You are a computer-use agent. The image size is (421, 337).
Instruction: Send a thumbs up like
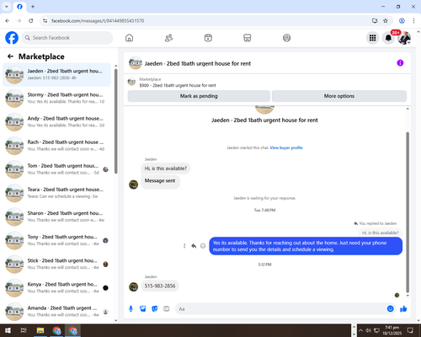403,309
